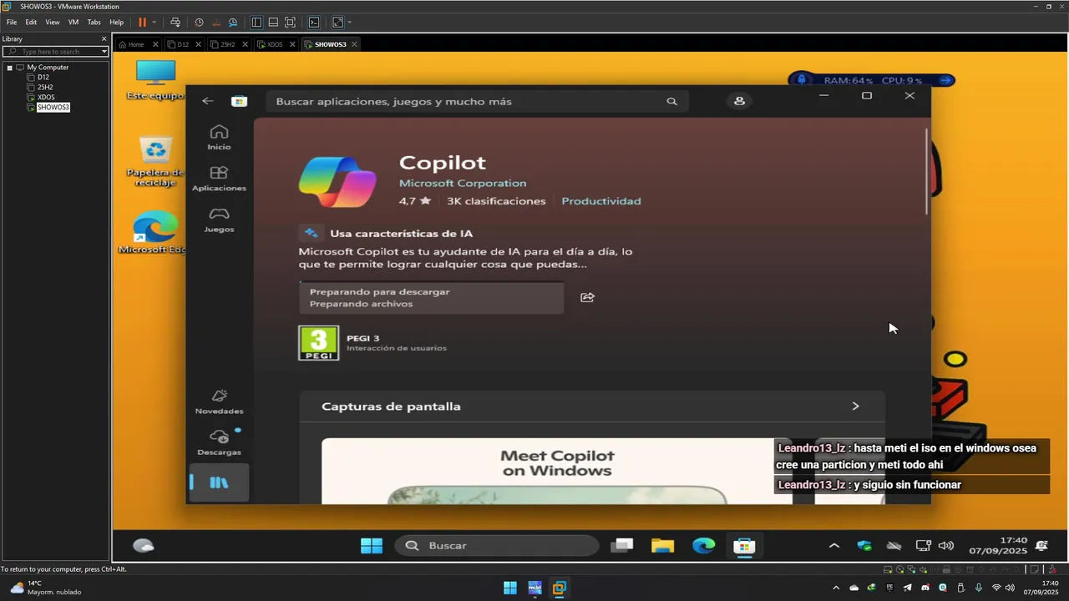Close the Library panel

pyautogui.click(x=104, y=39)
